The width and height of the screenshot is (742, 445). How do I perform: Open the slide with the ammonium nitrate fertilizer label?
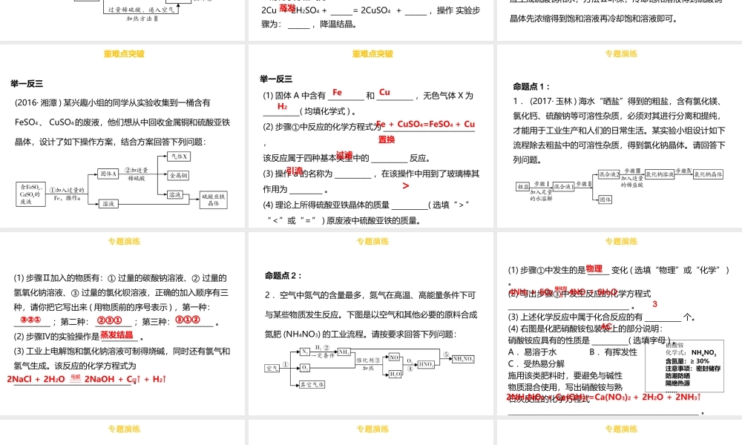pos(620,323)
